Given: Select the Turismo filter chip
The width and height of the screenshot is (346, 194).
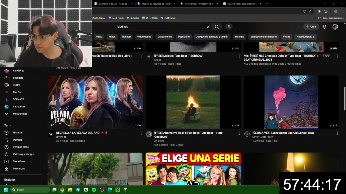Looking at the screenshot, I should 239,37.
